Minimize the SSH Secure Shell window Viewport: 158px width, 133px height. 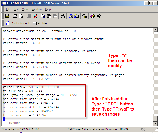(147, 3)
